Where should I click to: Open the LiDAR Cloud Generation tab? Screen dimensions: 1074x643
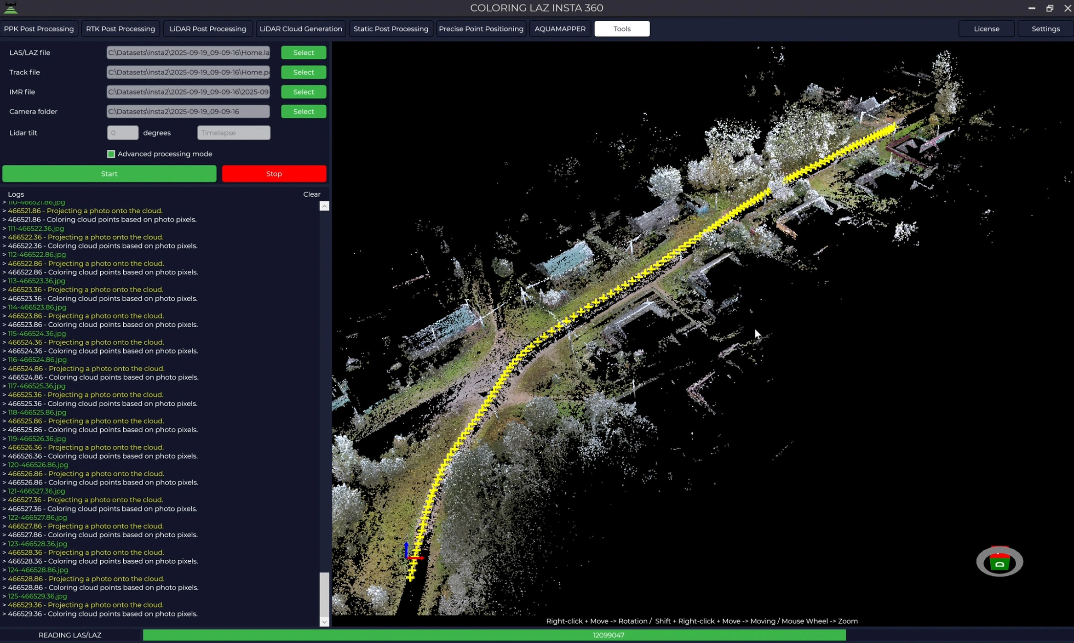click(x=300, y=28)
